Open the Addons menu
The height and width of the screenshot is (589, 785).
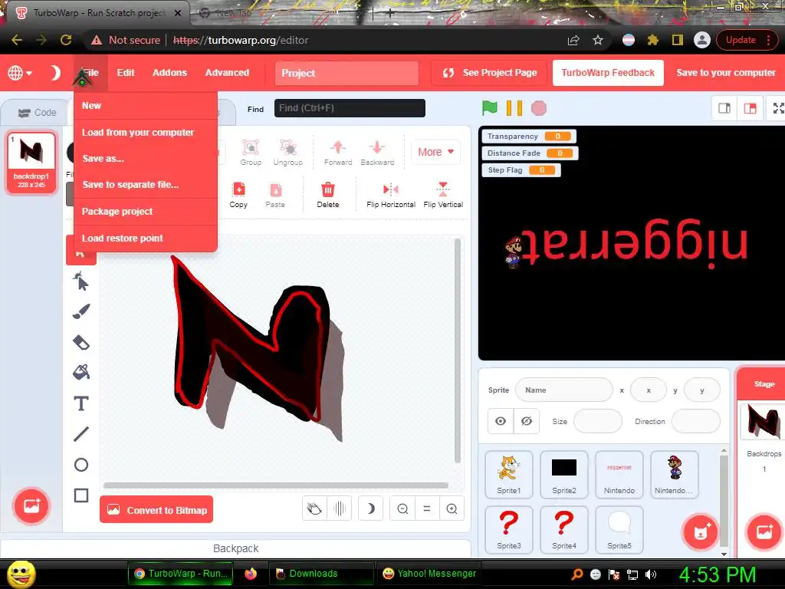coord(169,73)
